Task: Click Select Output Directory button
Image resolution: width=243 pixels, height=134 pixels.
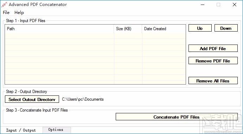Action: point(32,99)
